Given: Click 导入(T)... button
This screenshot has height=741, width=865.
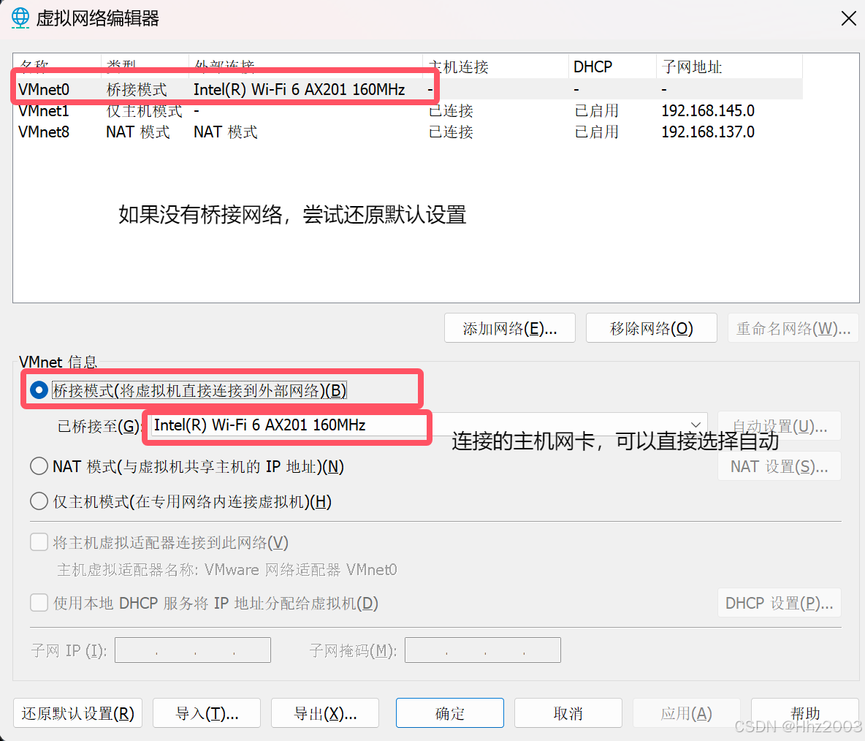Looking at the screenshot, I should click(x=207, y=712).
